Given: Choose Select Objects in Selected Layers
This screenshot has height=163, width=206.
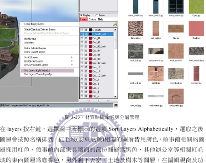Looking at the screenshot, I should [x=40, y=29].
